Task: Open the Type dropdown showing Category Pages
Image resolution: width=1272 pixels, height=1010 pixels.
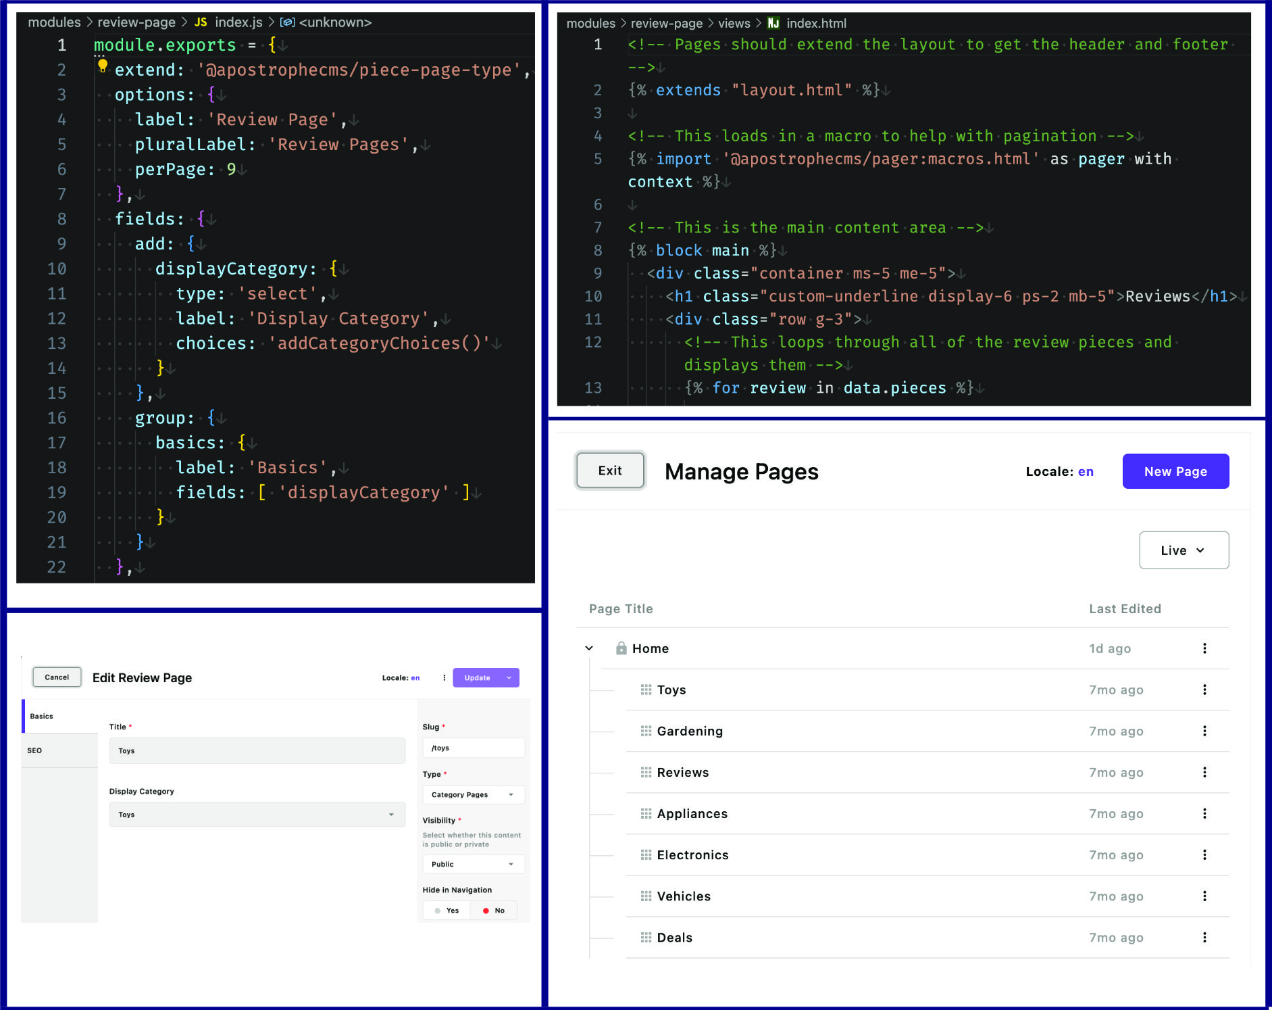Action: [x=473, y=794]
